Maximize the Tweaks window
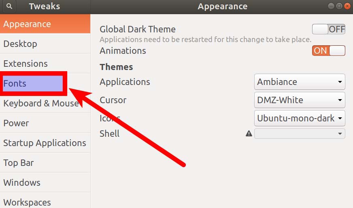This screenshot has width=353, height=208. click(339, 6)
